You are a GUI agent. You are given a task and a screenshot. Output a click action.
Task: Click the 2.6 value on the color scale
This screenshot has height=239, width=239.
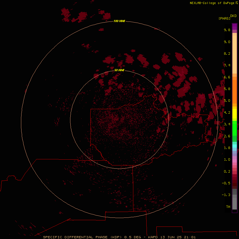pos(227,136)
